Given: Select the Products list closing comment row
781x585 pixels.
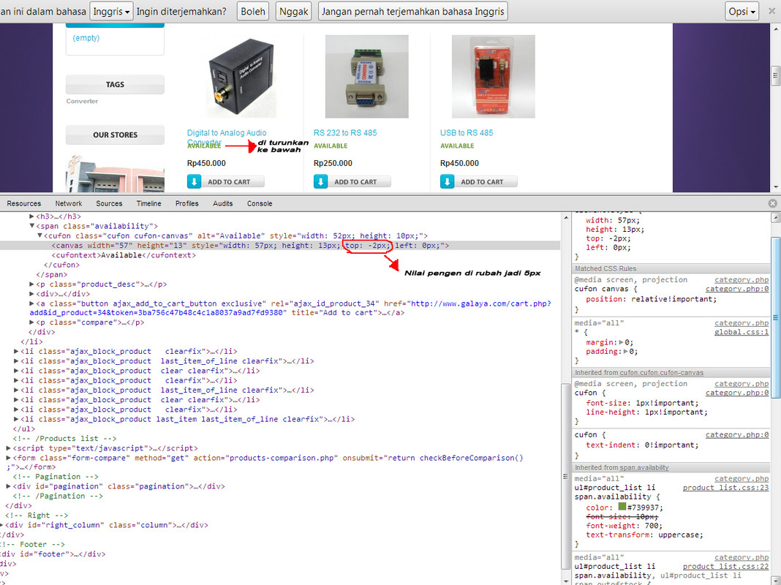Looking at the screenshot, I should tap(65, 439).
